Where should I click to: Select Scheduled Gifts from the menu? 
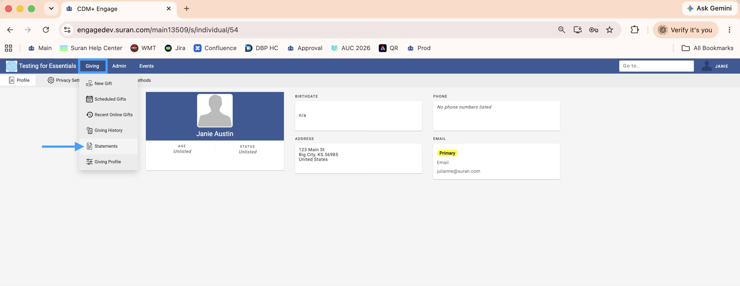[x=108, y=99]
